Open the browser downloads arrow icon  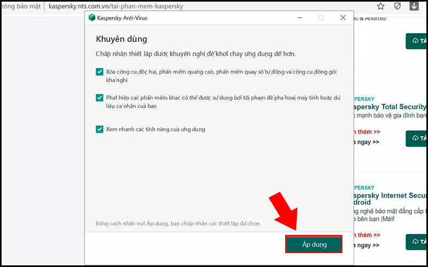[414, 6]
